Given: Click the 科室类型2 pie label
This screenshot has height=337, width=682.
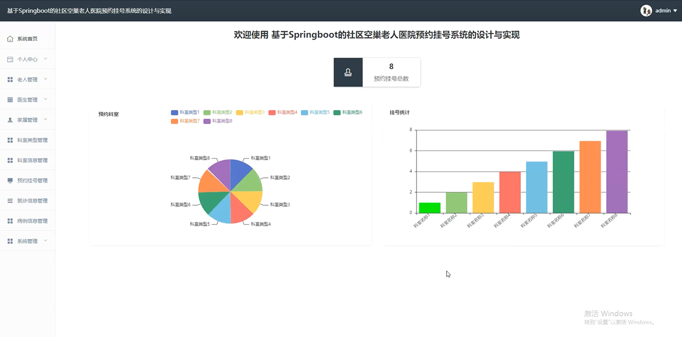Looking at the screenshot, I should [x=280, y=178].
